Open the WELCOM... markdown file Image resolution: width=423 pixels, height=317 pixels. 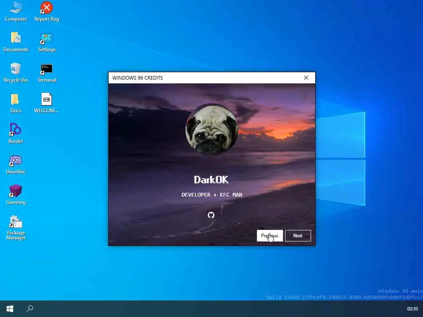(46, 103)
